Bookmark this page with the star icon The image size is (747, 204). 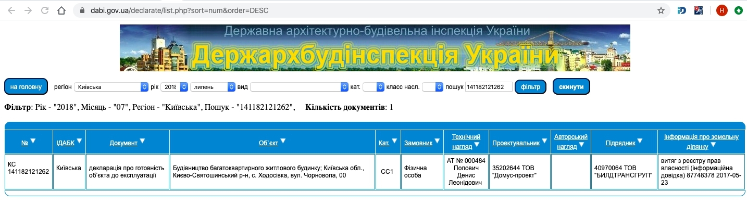(x=661, y=10)
